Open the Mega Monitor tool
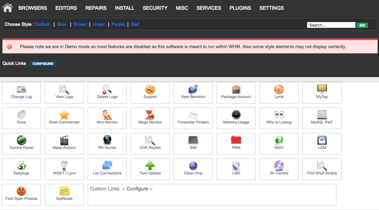379x210 pixels. point(150,118)
